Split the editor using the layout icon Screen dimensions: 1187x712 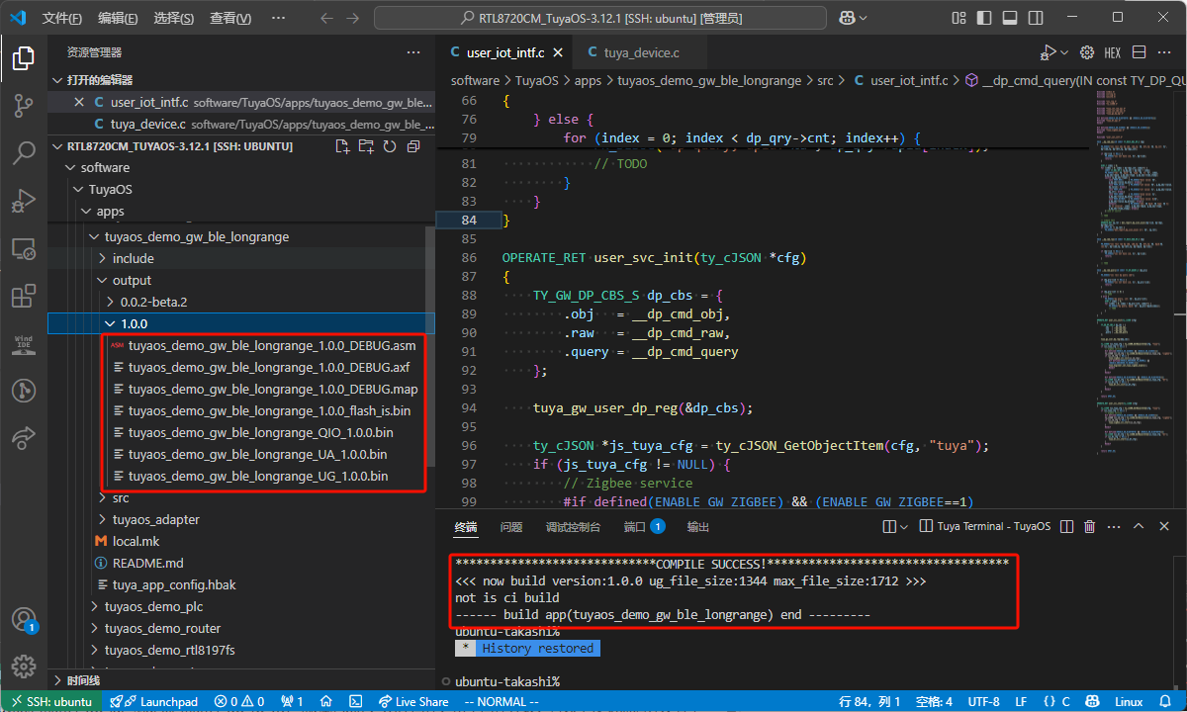pyautogui.click(x=1139, y=52)
